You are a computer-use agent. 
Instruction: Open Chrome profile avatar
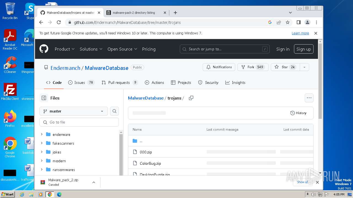[307, 23]
